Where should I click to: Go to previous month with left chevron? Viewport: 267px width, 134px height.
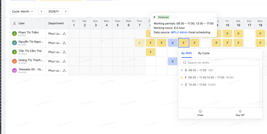[41, 11]
